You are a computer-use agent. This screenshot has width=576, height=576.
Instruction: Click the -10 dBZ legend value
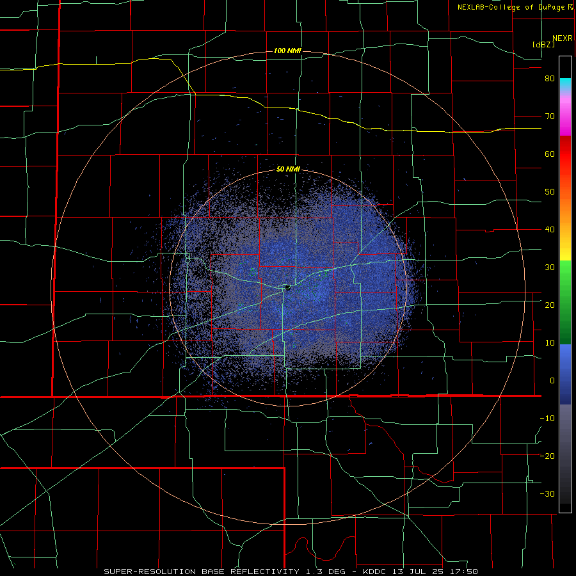[x=547, y=418]
